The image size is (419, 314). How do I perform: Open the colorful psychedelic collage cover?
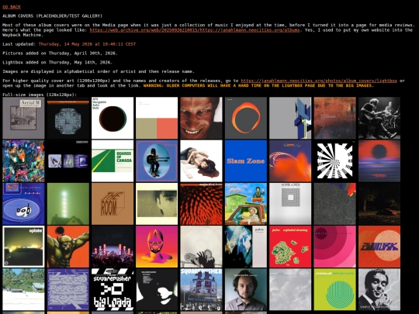(x=23, y=161)
